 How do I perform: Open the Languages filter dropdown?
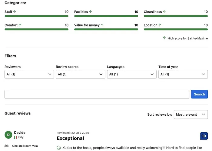(132, 74)
